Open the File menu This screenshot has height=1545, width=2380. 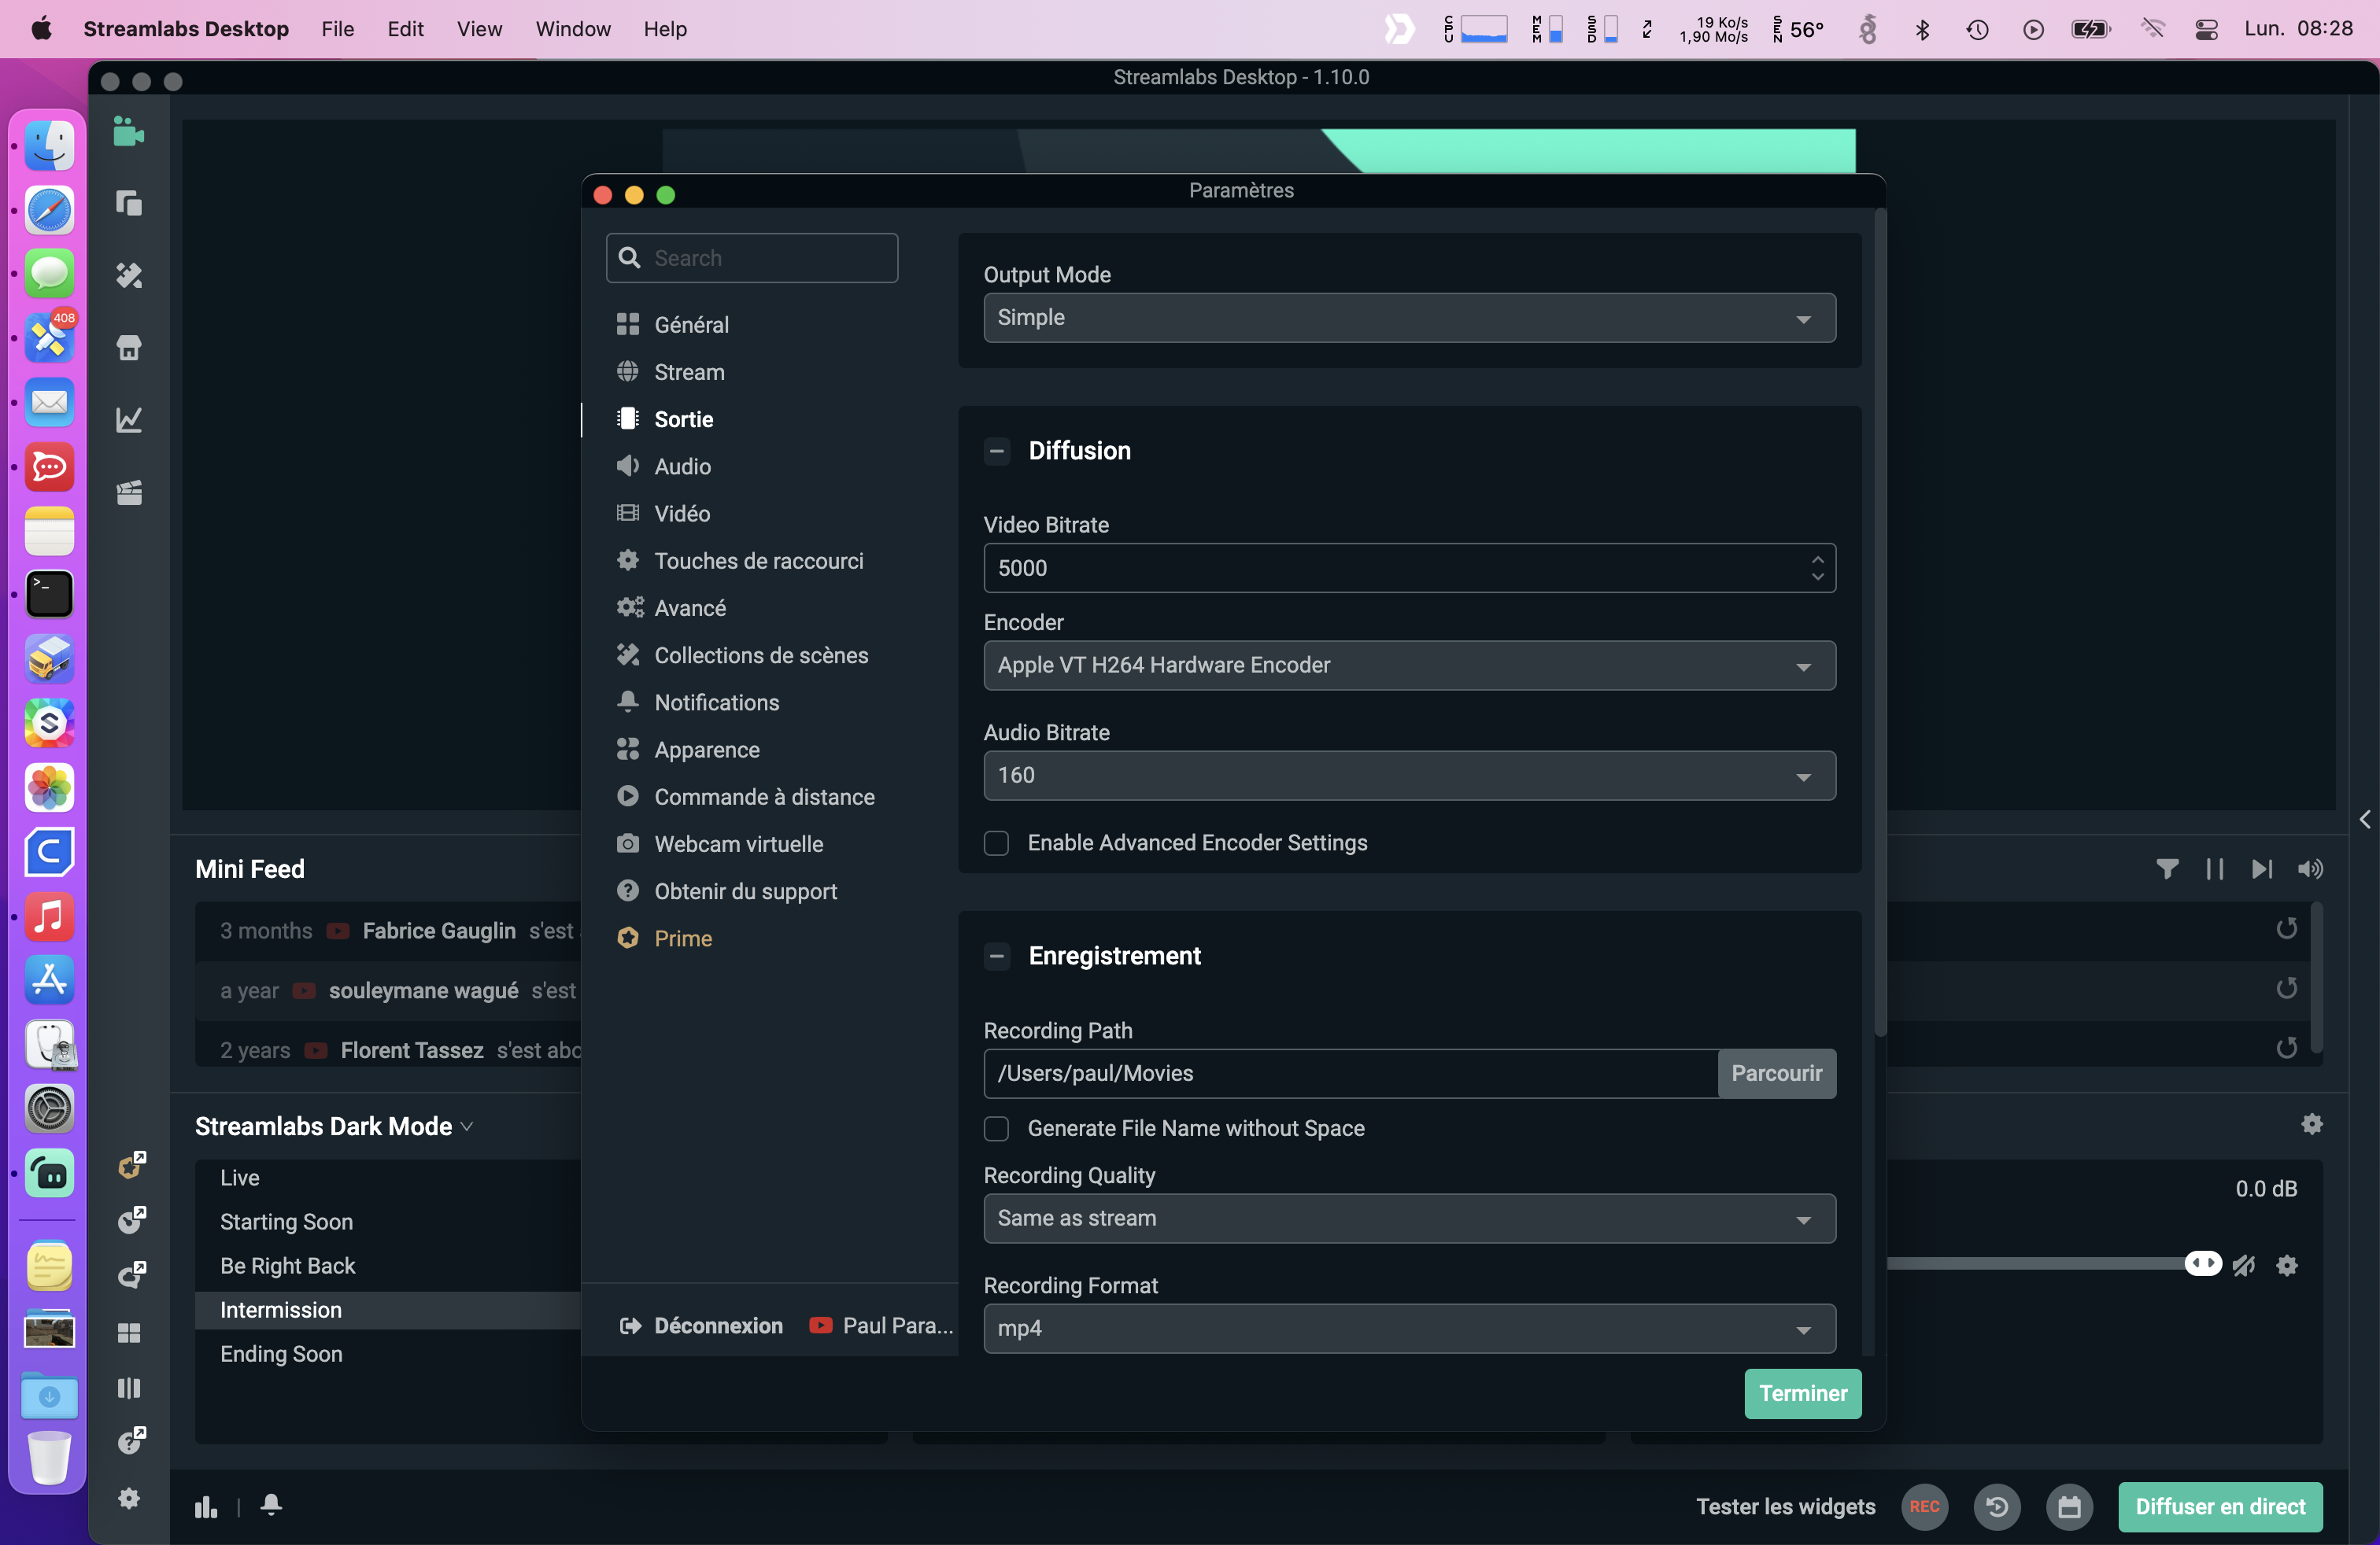(x=338, y=29)
